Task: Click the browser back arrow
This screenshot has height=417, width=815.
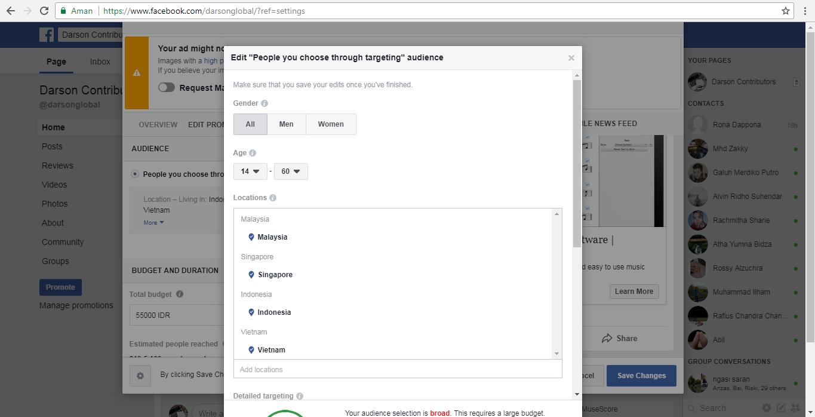Action: pyautogui.click(x=11, y=11)
